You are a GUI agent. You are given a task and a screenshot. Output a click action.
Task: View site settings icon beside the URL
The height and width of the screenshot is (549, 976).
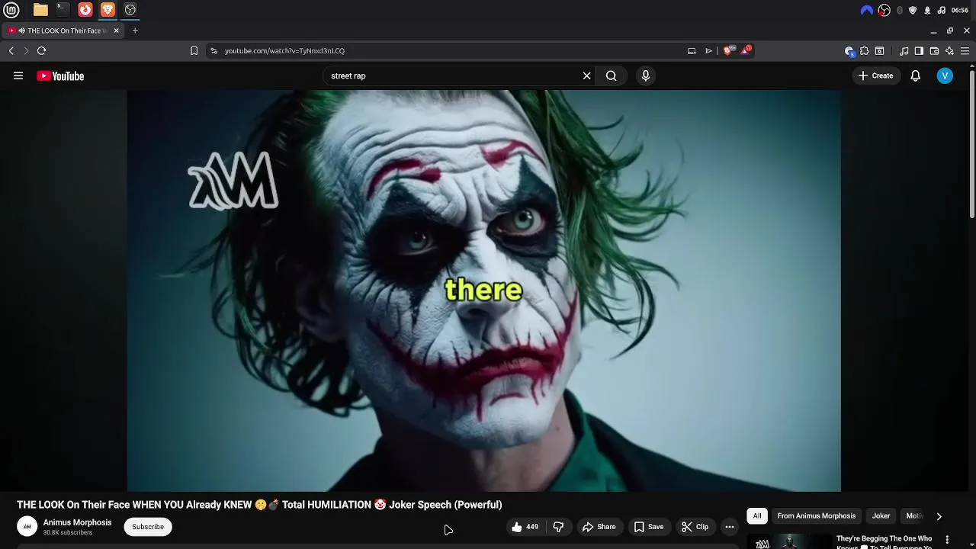[x=213, y=51]
